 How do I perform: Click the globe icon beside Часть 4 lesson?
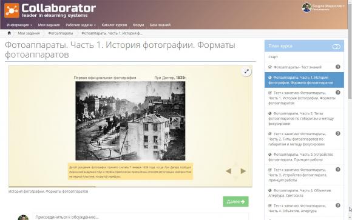270,190
